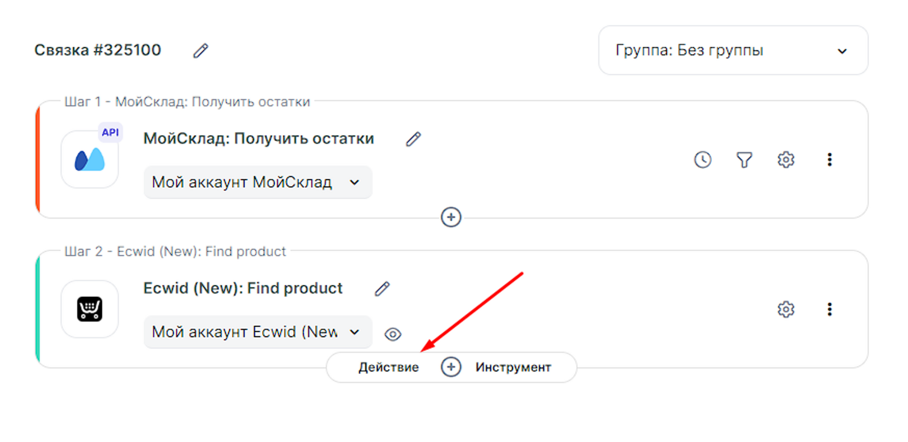The width and height of the screenshot is (908, 442).
Task: Click the Инструмент button
Action: (513, 368)
